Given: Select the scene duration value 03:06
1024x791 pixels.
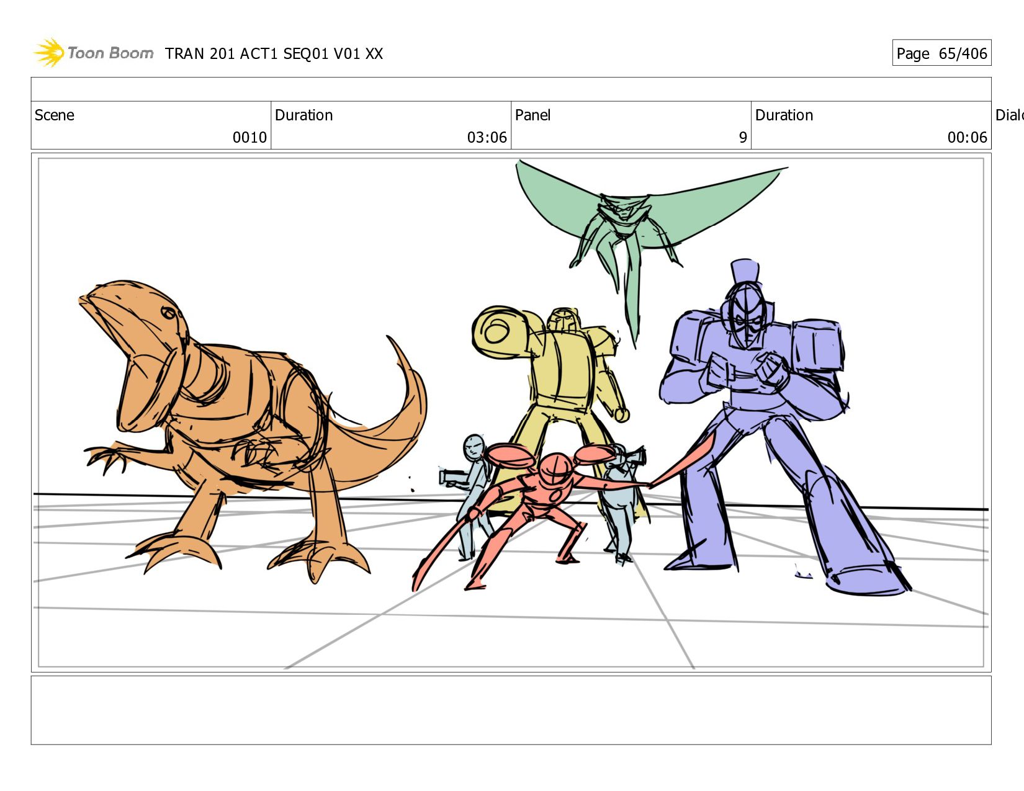Looking at the screenshot, I should tap(487, 138).
